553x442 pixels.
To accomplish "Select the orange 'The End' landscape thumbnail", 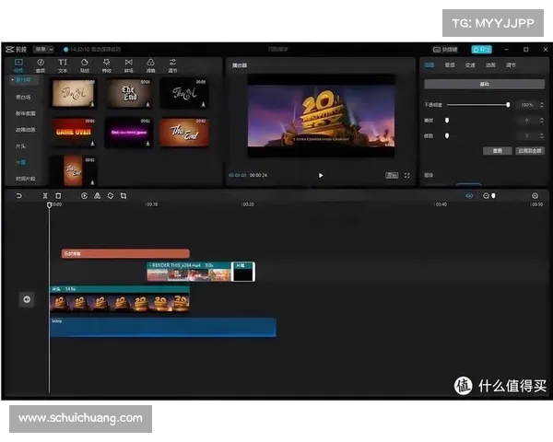I will [x=184, y=133].
